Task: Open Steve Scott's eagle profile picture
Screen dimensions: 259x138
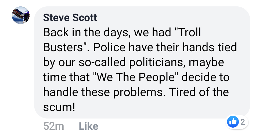Action: point(21,15)
